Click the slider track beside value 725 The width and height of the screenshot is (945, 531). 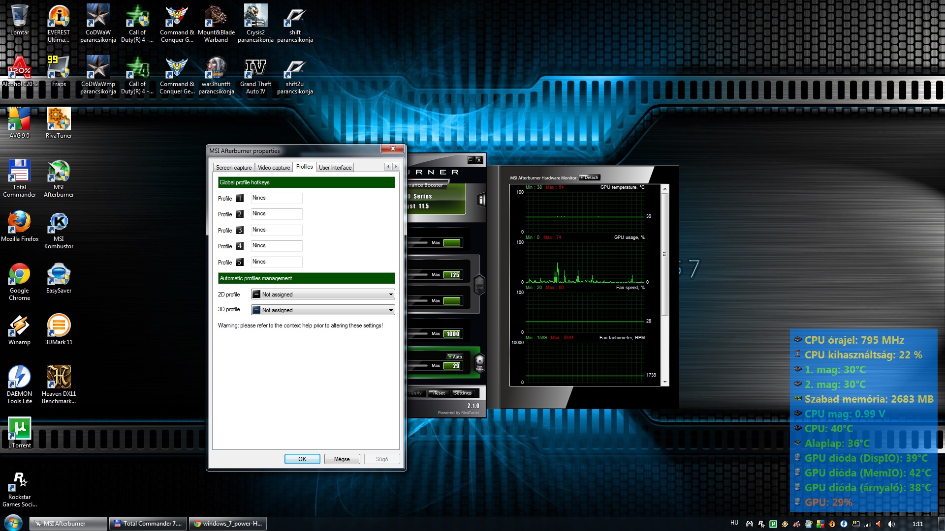418,275
